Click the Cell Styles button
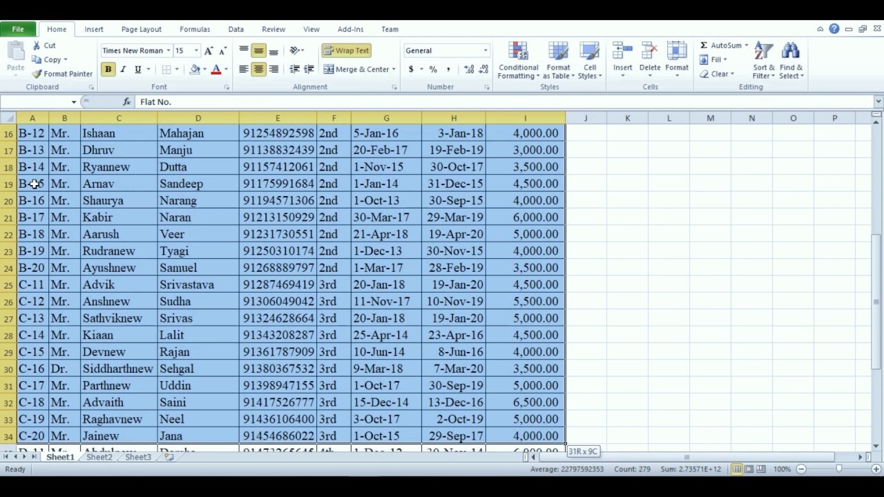 [x=590, y=59]
